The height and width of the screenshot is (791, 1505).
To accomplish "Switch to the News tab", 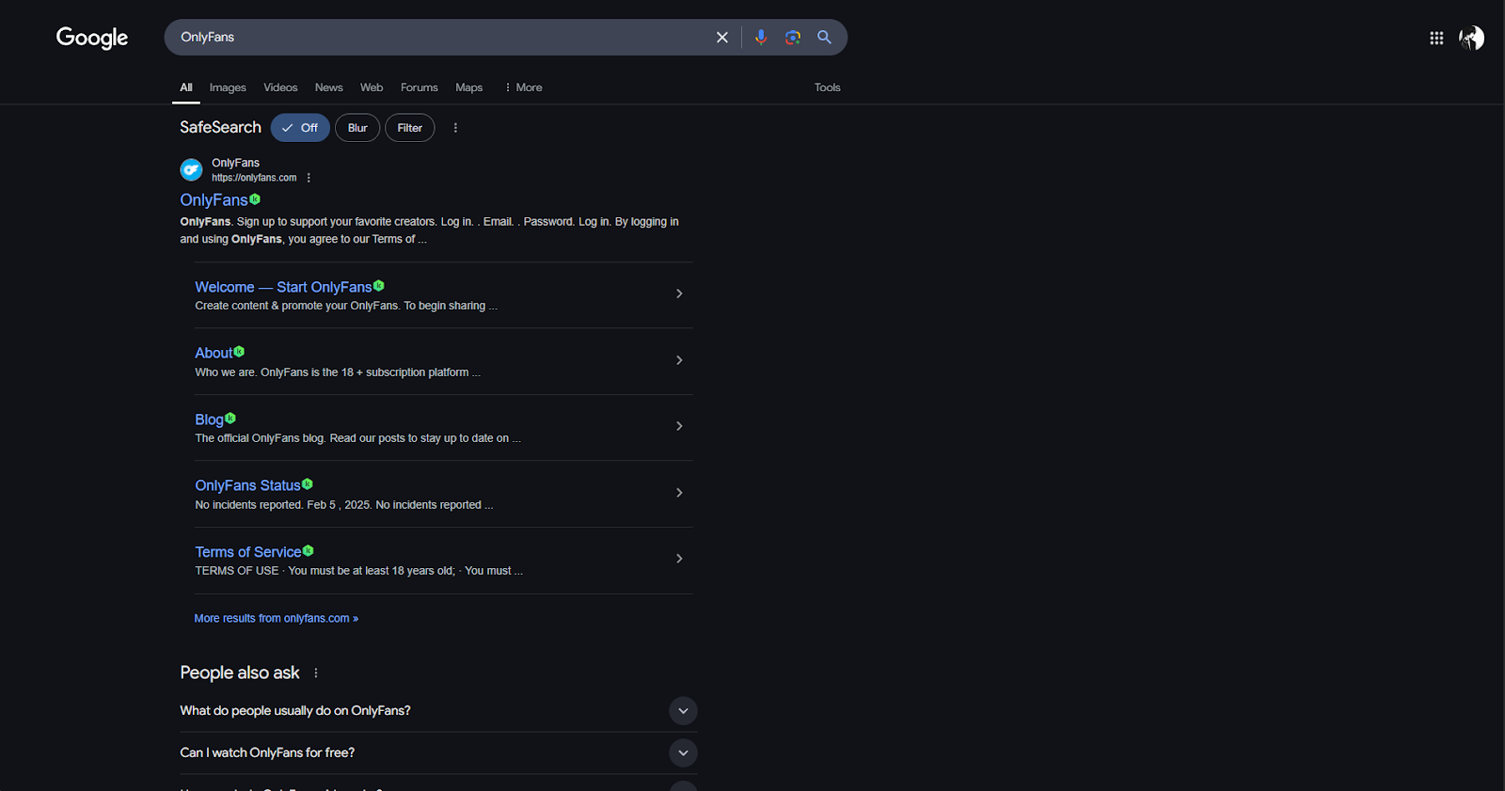I will pyautogui.click(x=329, y=87).
